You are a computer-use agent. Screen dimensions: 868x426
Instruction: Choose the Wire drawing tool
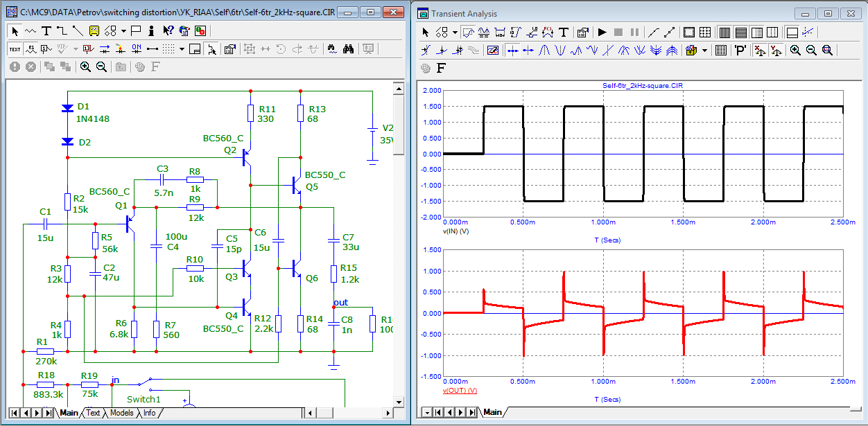62,30
